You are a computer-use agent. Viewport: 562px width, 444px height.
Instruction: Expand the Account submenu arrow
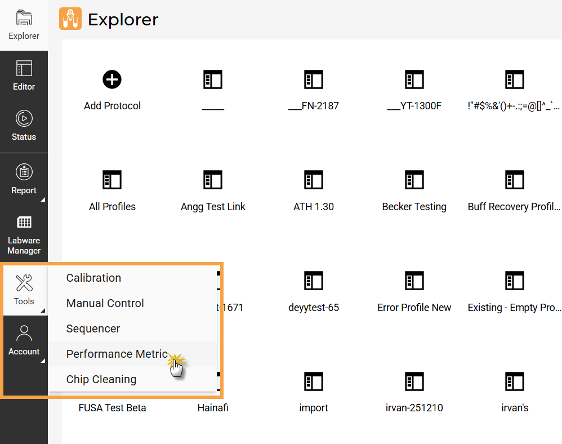click(43, 361)
